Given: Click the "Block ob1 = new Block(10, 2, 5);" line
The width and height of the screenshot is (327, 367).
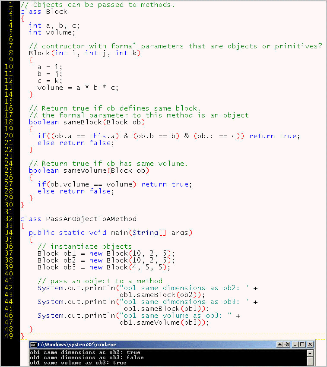Looking at the screenshot, I should point(106,253).
